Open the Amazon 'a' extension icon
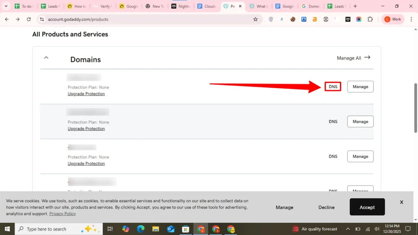The height and width of the screenshot is (235, 418). coord(315,19)
